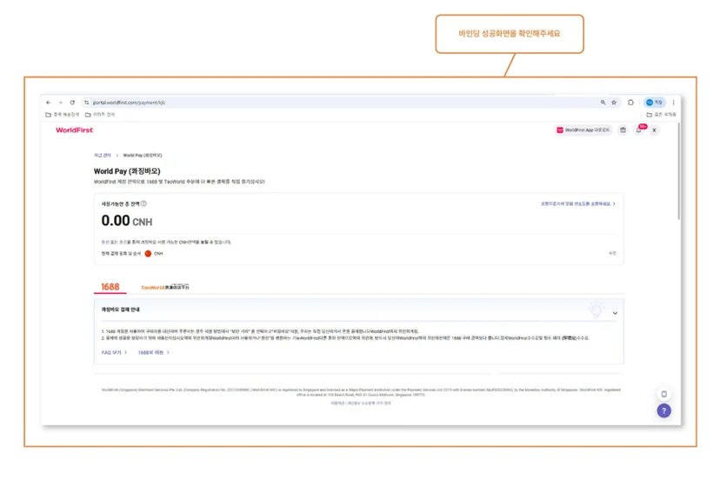Click the browser forward arrow
This screenshot has height=480, width=720.
click(60, 103)
